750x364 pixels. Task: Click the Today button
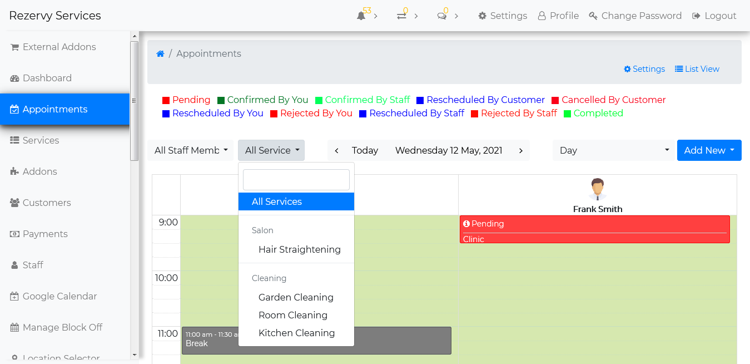(365, 150)
